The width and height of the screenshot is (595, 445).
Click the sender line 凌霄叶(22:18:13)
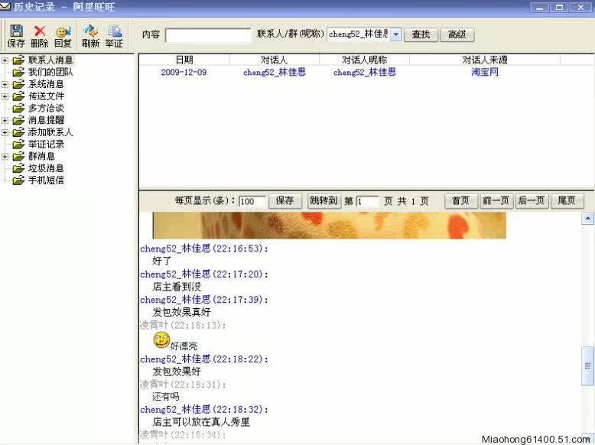(183, 325)
